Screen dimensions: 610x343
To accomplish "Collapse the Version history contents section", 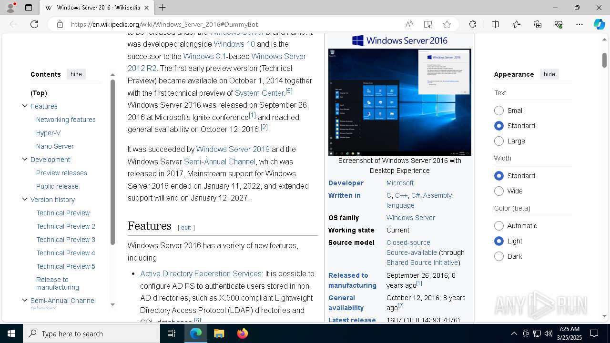I will coord(25,199).
